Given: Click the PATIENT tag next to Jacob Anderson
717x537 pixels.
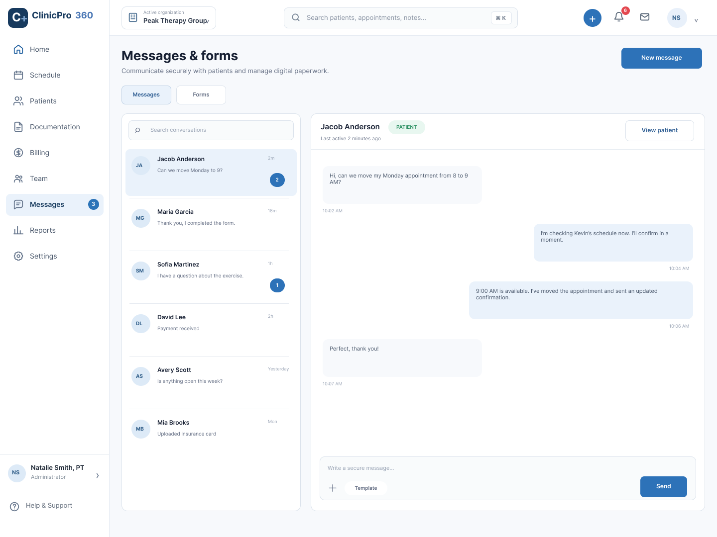Looking at the screenshot, I should point(407,127).
